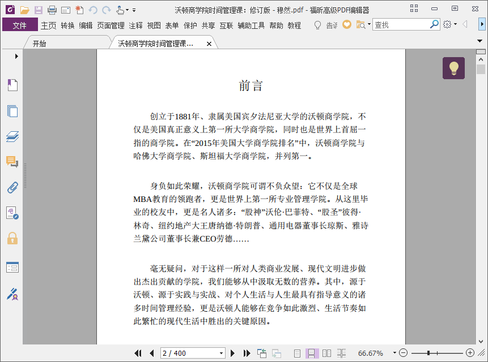Create new PDF with starred page icon

click(x=79, y=10)
